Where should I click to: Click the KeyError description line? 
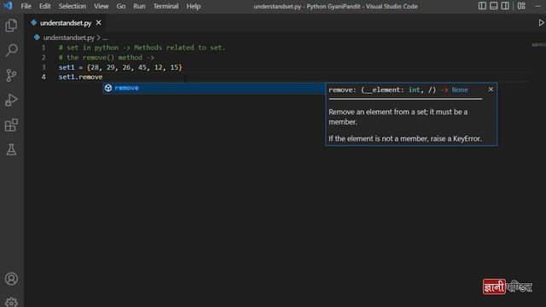click(x=405, y=138)
